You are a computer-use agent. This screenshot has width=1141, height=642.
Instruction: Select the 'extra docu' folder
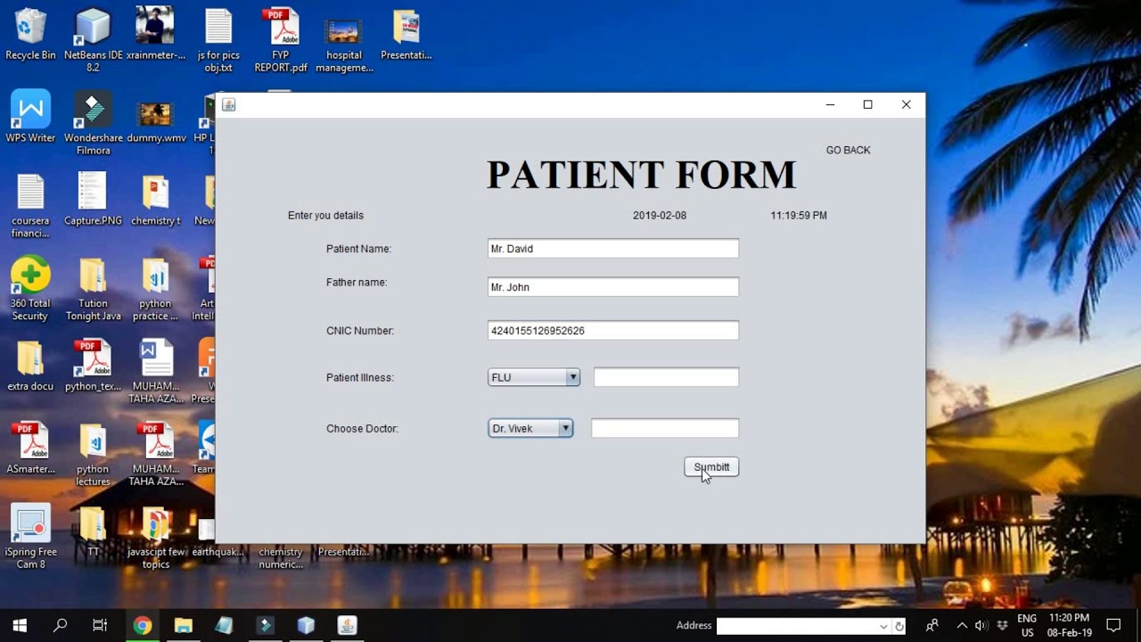tap(30, 366)
